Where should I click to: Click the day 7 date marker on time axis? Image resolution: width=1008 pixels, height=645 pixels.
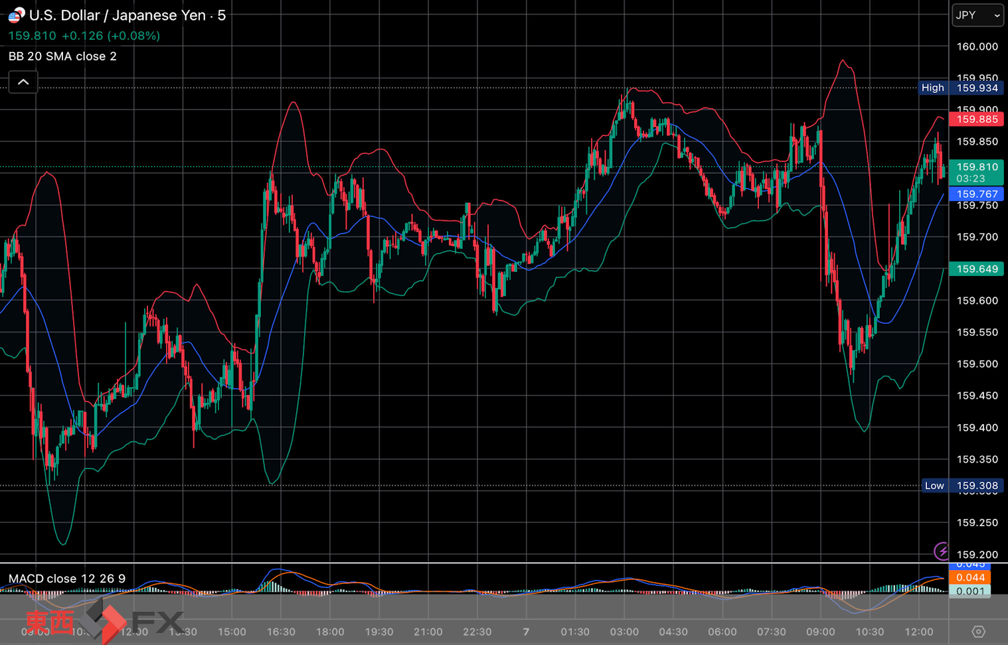click(526, 632)
